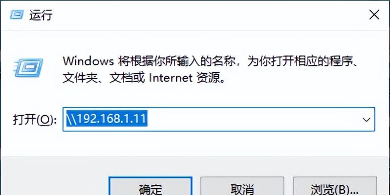Click the 打开(O): label
The height and width of the screenshot is (195, 390).
pos(34,120)
